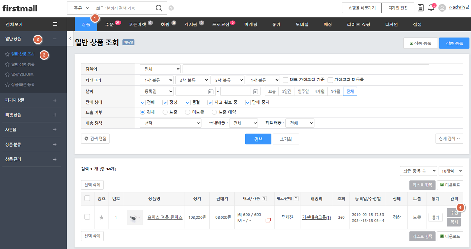The width and height of the screenshot is (471, 249).
Task: Collapse the sidebar using the arrow handle
Action: click(x=70, y=38)
